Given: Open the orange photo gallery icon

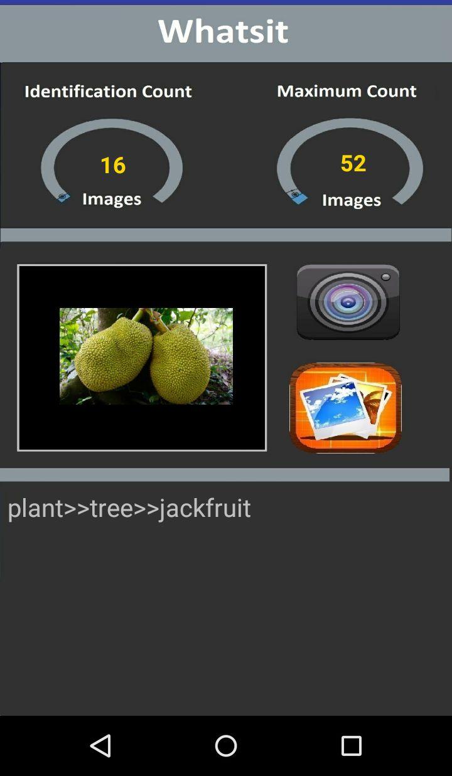Looking at the screenshot, I should pos(345,408).
